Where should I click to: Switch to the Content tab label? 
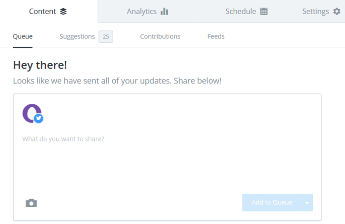coord(42,11)
